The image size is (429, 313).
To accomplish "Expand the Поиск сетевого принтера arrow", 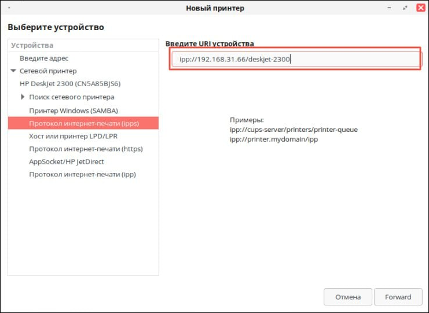I will click(23, 97).
